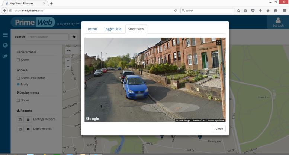Click Report a problem link
This screenshot has width=289, height=155.
click(x=216, y=120)
